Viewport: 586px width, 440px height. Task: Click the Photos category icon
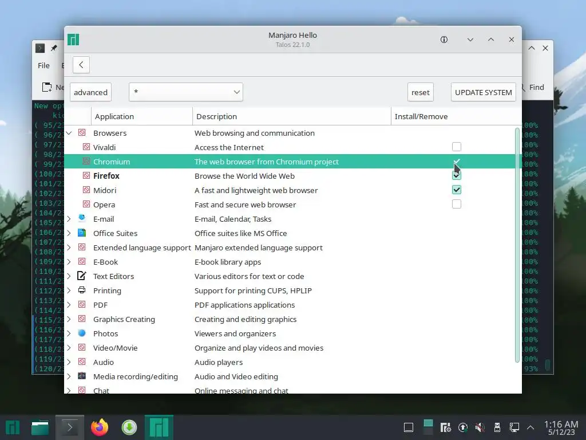(82, 333)
